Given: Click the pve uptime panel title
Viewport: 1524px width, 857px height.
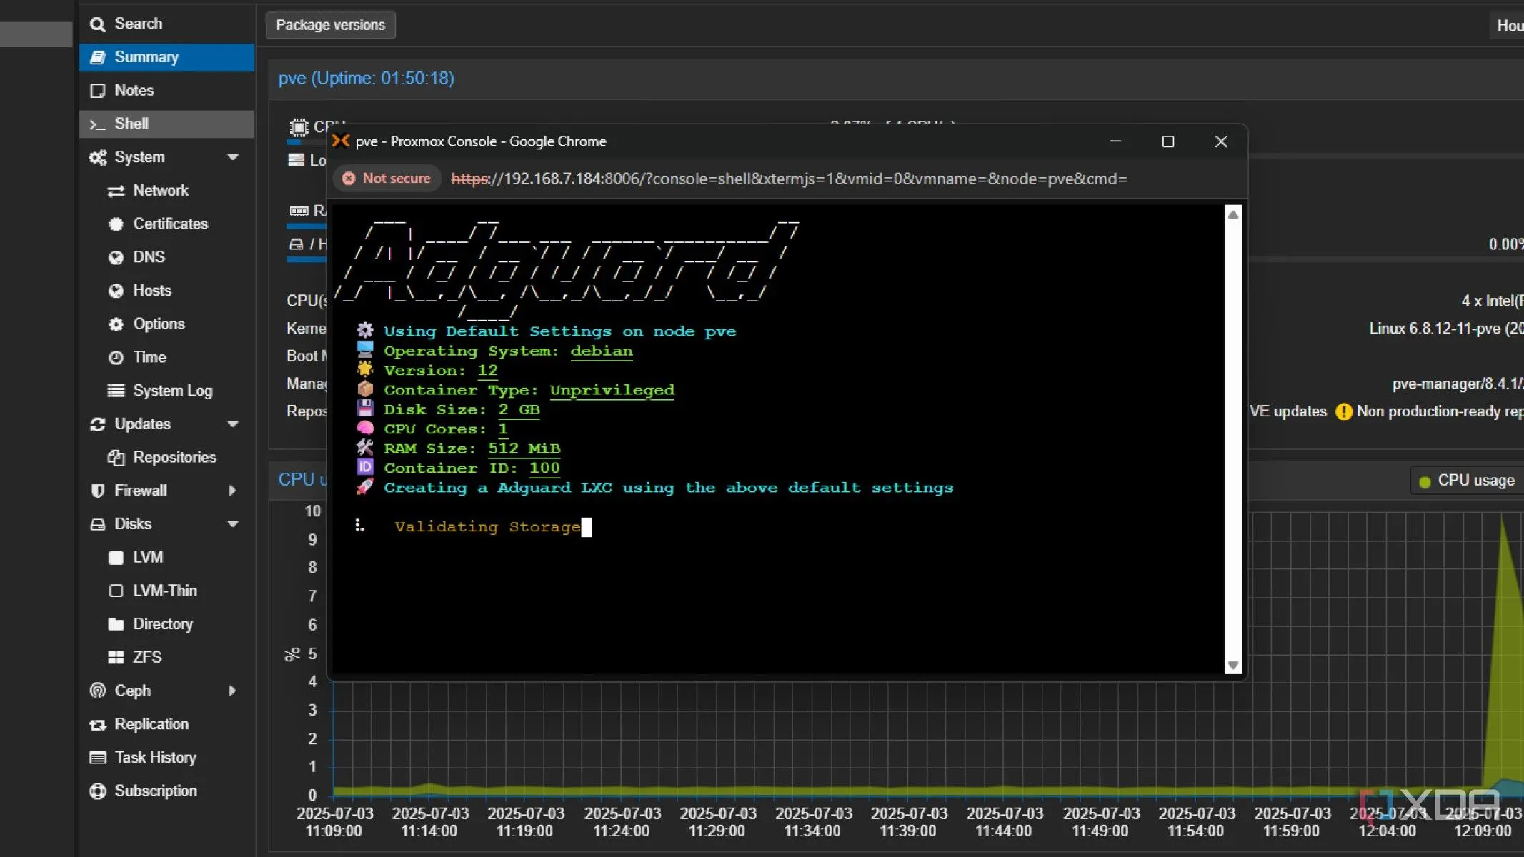Looking at the screenshot, I should (x=366, y=79).
